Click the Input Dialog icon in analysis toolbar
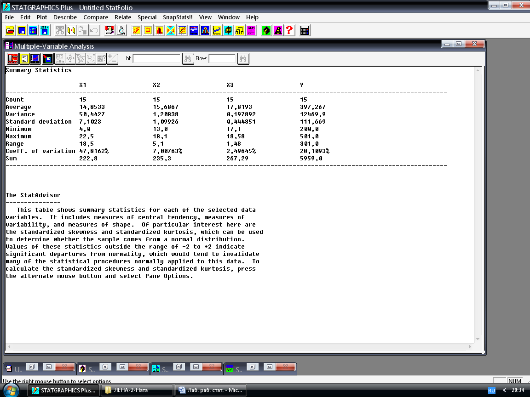The height and width of the screenshot is (397, 530). click(x=13, y=59)
